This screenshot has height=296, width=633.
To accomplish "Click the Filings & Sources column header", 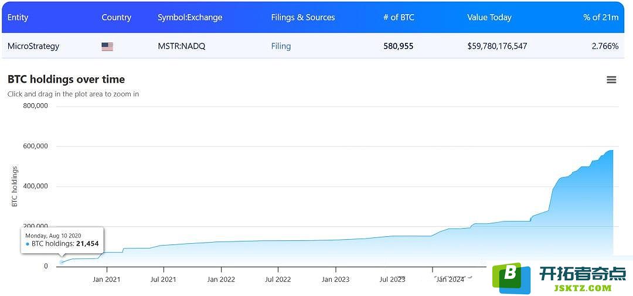I will pos(303,18).
